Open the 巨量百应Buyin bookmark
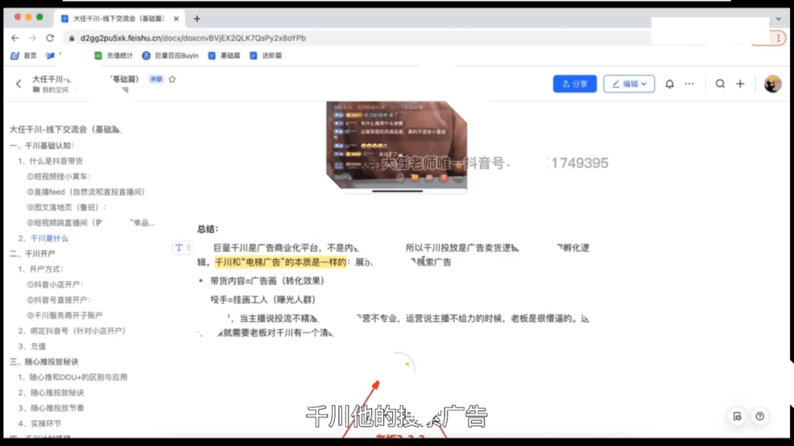The width and height of the screenshot is (794, 446). (x=170, y=56)
